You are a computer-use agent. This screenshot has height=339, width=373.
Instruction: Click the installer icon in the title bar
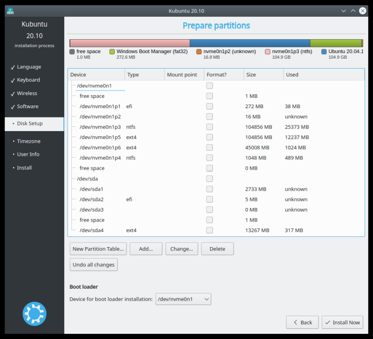coord(10,10)
